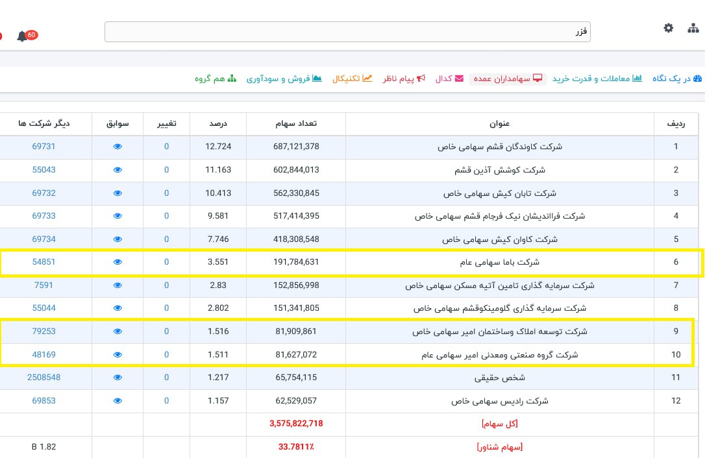Open the notifications bell with 60 badge

27,36
